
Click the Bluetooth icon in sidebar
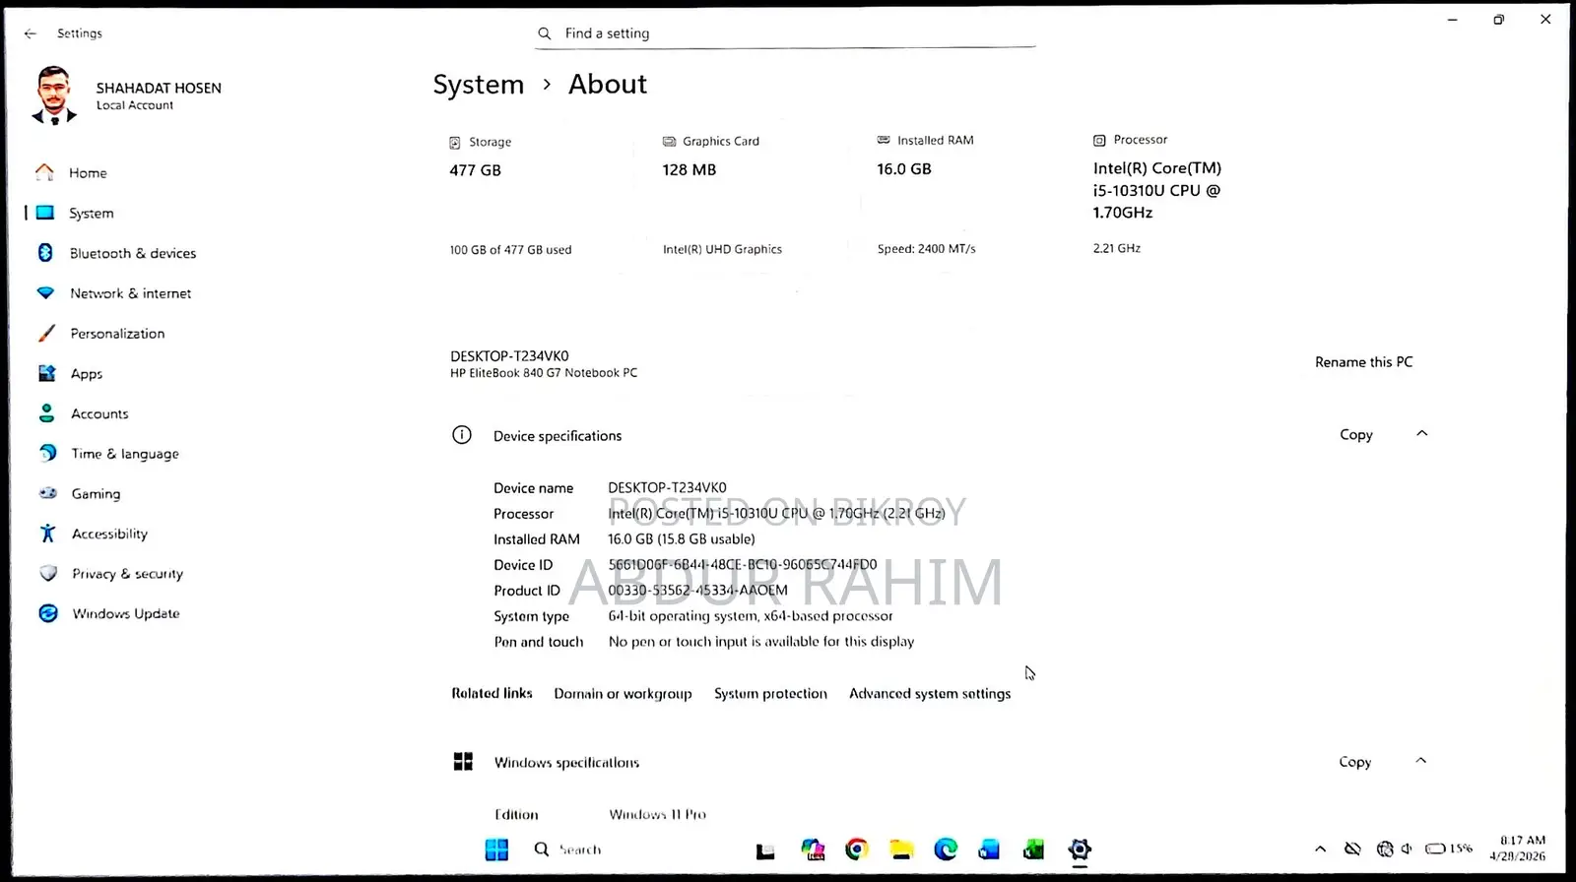(45, 253)
